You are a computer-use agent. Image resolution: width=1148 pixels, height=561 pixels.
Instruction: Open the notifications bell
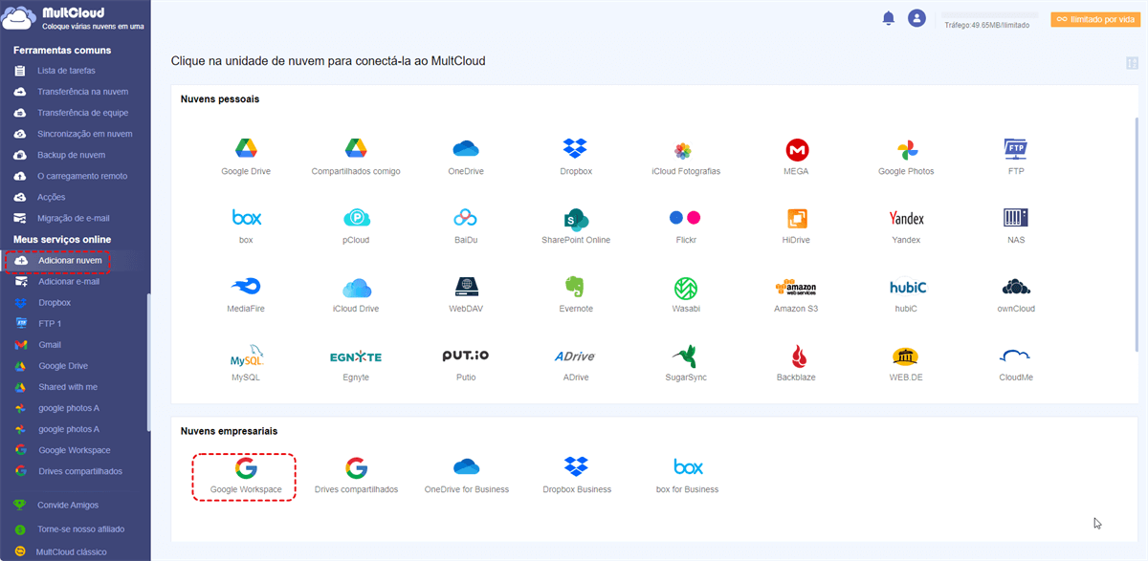pos(888,18)
